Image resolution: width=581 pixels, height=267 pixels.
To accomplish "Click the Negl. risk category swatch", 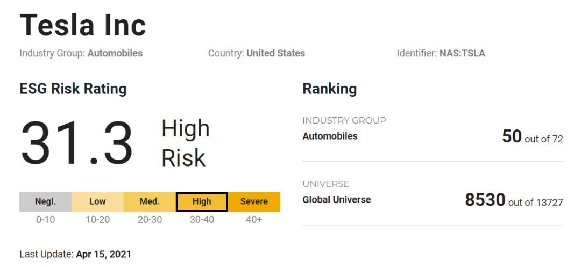I will pyautogui.click(x=46, y=201).
